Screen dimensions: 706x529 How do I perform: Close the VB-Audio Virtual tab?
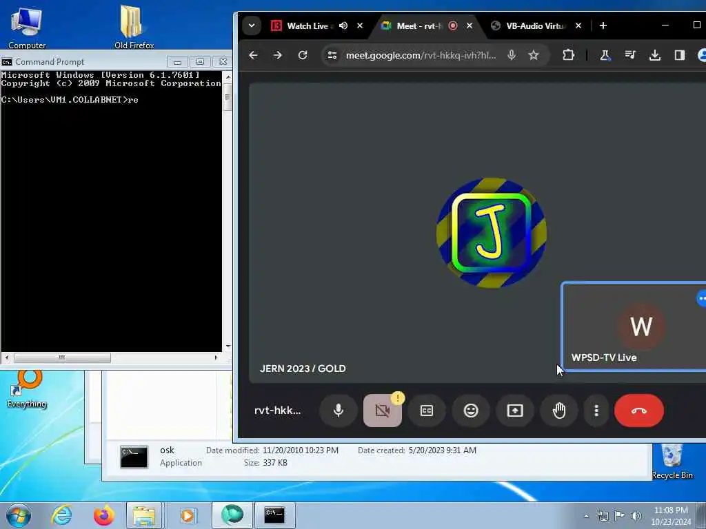coord(578,25)
